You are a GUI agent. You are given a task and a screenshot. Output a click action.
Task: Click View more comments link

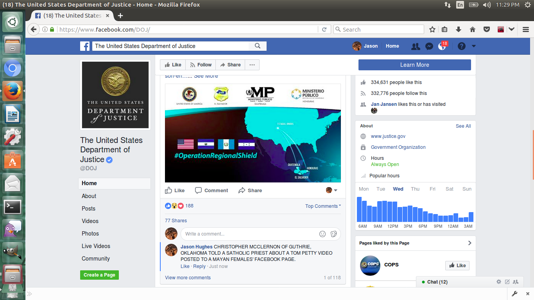click(188, 278)
